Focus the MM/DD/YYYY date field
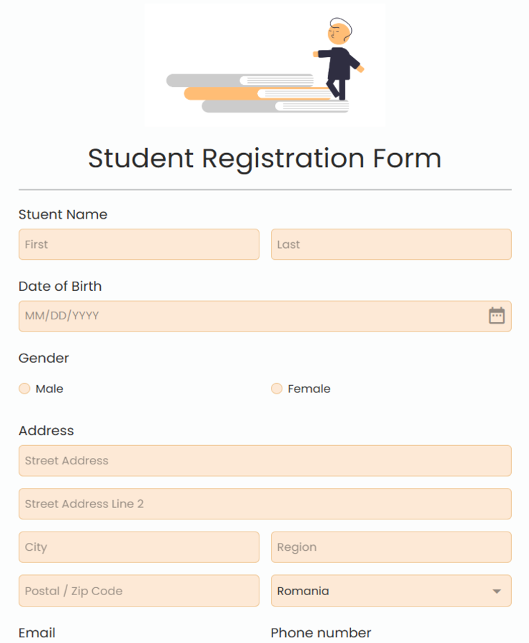This screenshot has width=529, height=643. click(x=250, y=316)
